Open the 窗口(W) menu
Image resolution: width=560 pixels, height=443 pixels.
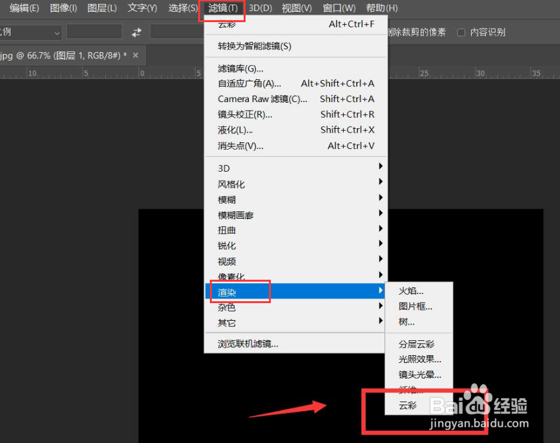(x=339, y=8)
